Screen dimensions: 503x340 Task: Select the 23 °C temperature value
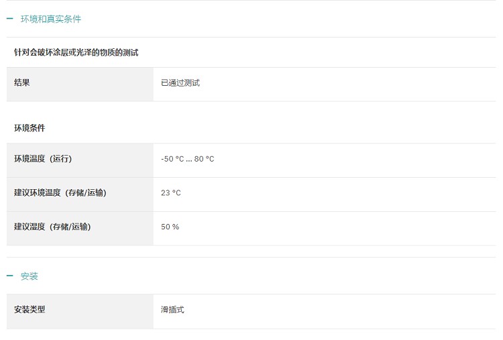click(x=170, y=193)
